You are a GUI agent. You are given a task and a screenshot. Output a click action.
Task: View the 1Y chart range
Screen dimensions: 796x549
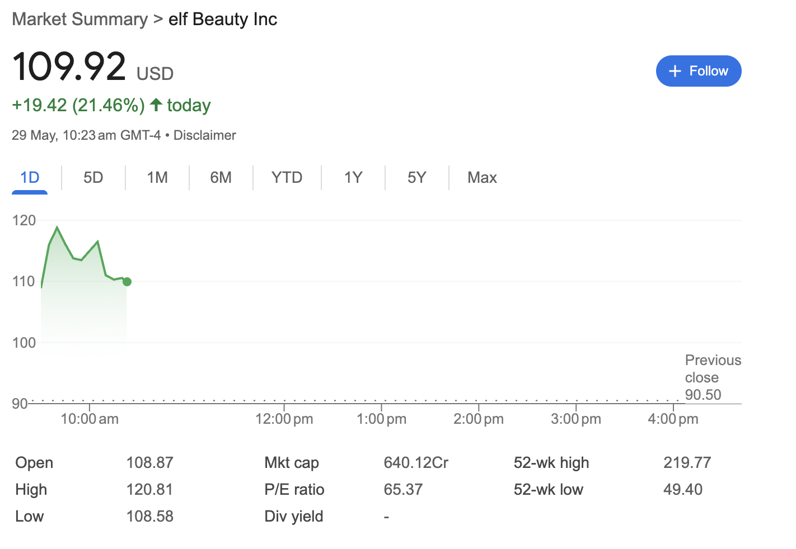click(x=353, y=178)
